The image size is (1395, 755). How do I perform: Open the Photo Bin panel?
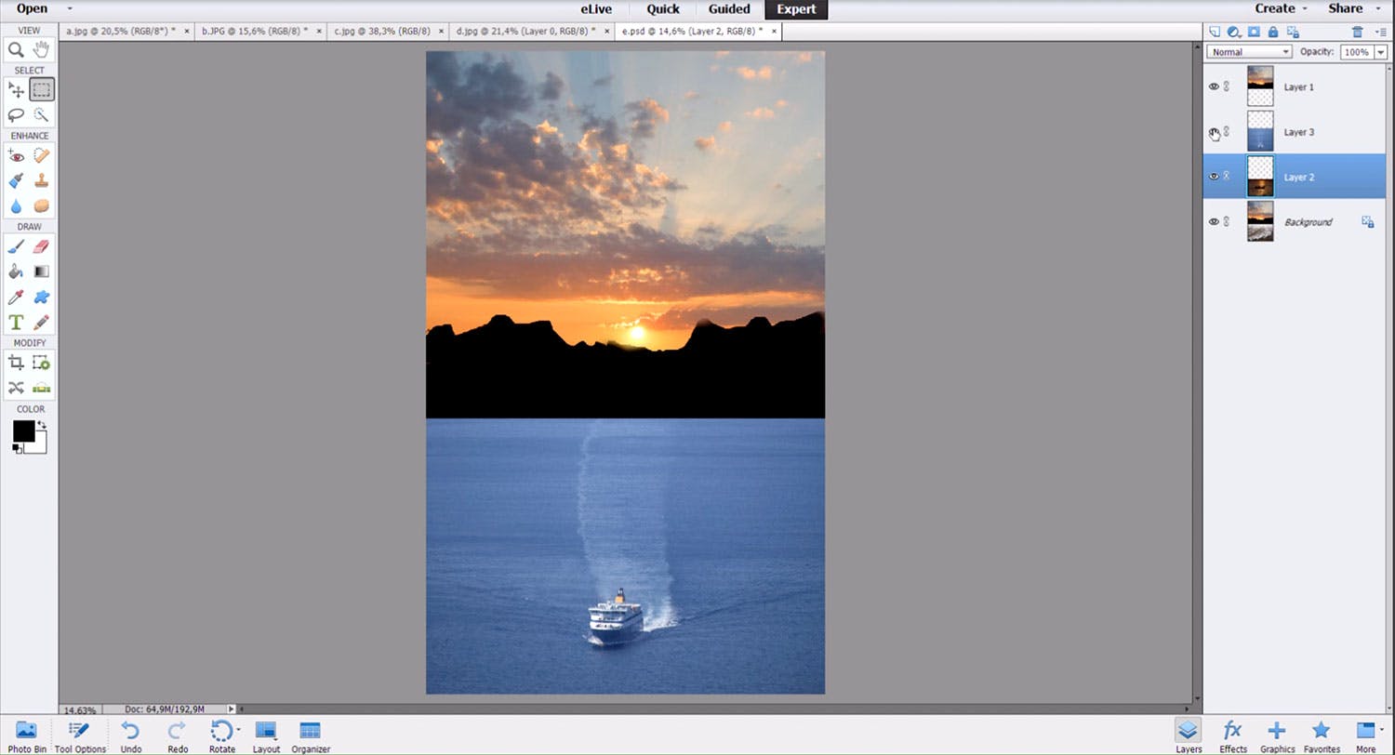(26, 735)
